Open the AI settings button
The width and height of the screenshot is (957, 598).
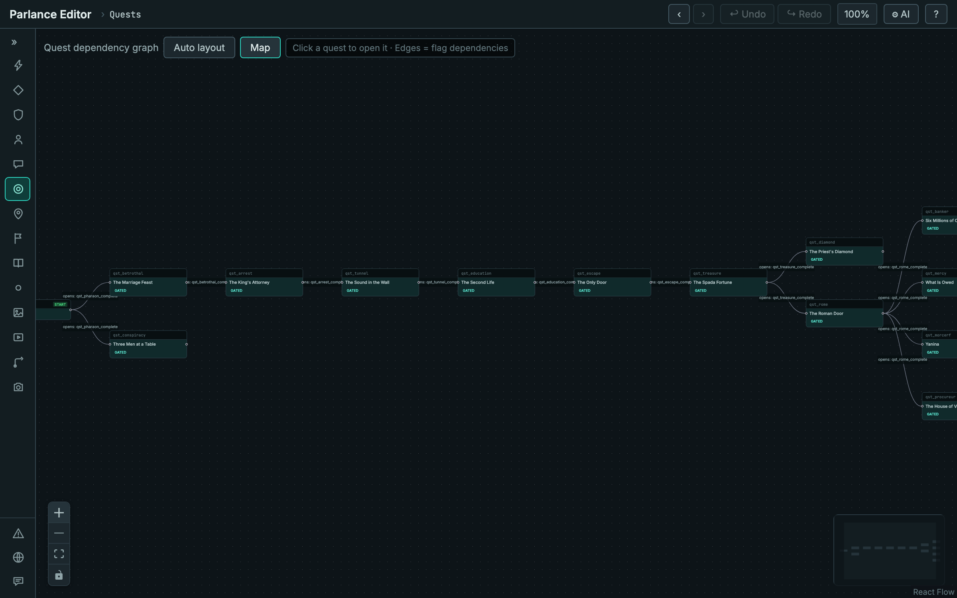901,14
